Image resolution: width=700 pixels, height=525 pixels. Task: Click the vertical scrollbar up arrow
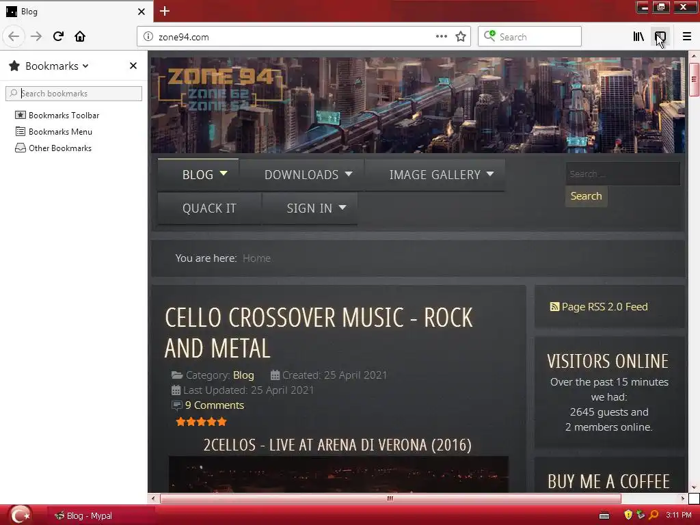point(694,56)
